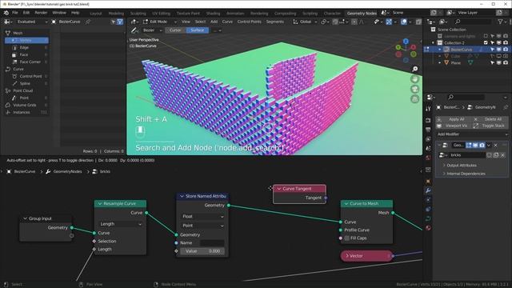Open the Render menu
The width and height of the screenshot is (512, 288).
[41, 13]
